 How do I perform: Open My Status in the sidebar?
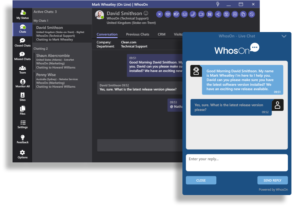coord(23,15)
